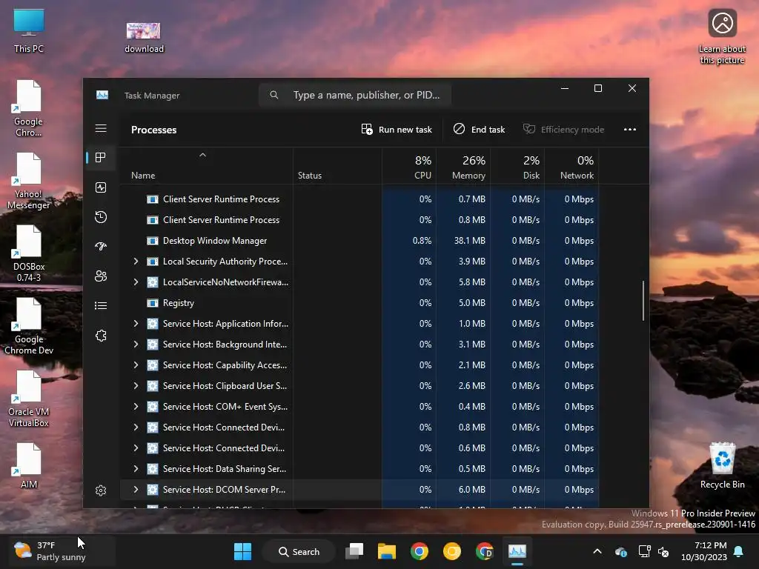This screenshot has width=759, height=569.
Task: Open Task Manager settings gear
Action: coord(101,490)
